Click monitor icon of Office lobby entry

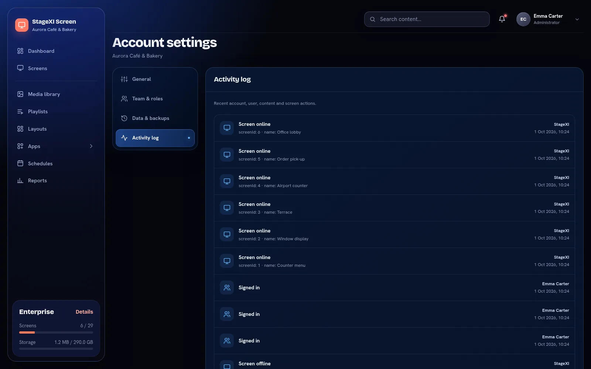(x=227, y=128)
